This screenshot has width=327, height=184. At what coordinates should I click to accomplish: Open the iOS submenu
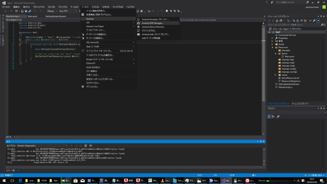point(108,23)
